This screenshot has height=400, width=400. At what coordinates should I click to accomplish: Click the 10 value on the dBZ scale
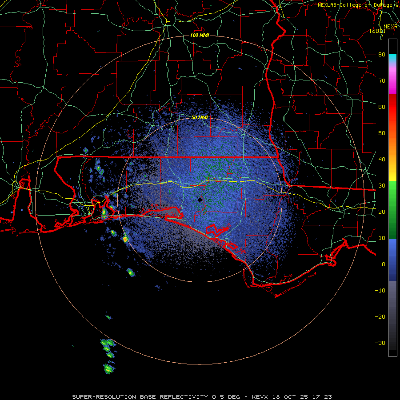[382, 238]
